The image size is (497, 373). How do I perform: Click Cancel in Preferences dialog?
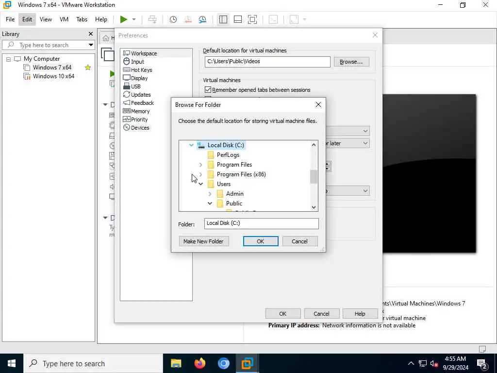tap(321, 313)
